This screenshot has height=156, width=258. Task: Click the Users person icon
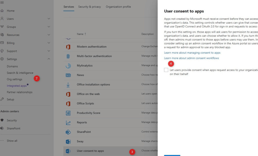(x=2, y=19)
